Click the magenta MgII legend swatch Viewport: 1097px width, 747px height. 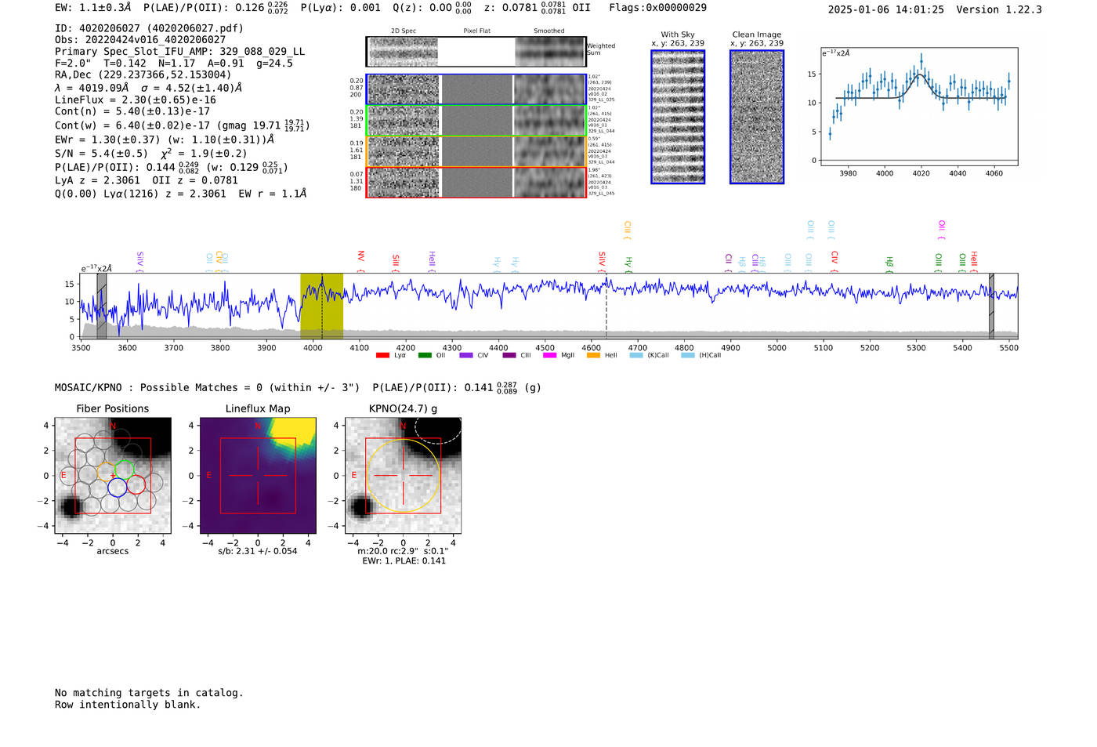pyautogui.click(x=549, y=356)
